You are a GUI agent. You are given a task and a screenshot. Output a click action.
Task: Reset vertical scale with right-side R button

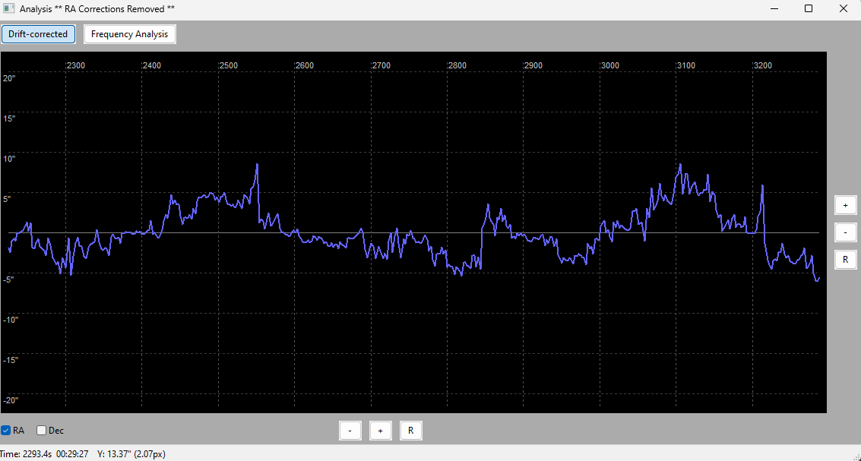[845, 260]
